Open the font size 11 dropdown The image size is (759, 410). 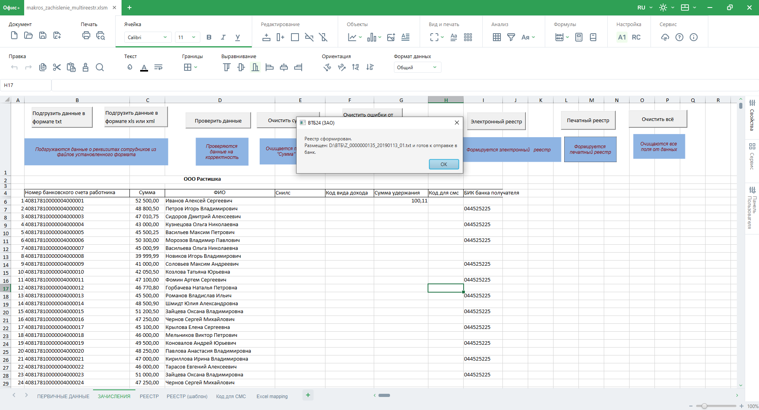[187, 37]
